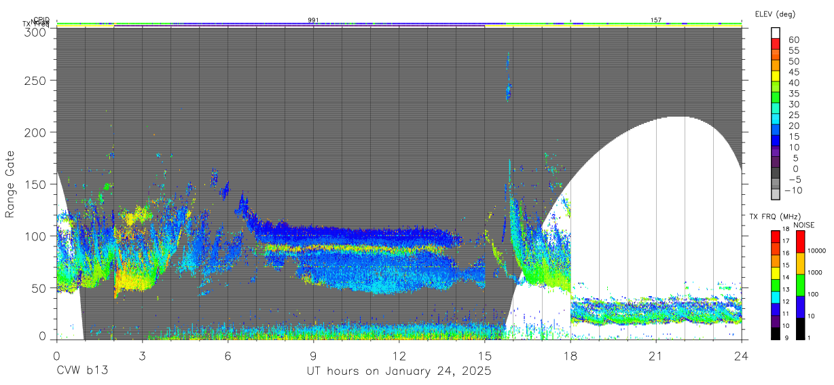Click the '12' UT hour axis tick label
Image resolution: width=834 pixels, height=385 pixels.
[399, 355]
